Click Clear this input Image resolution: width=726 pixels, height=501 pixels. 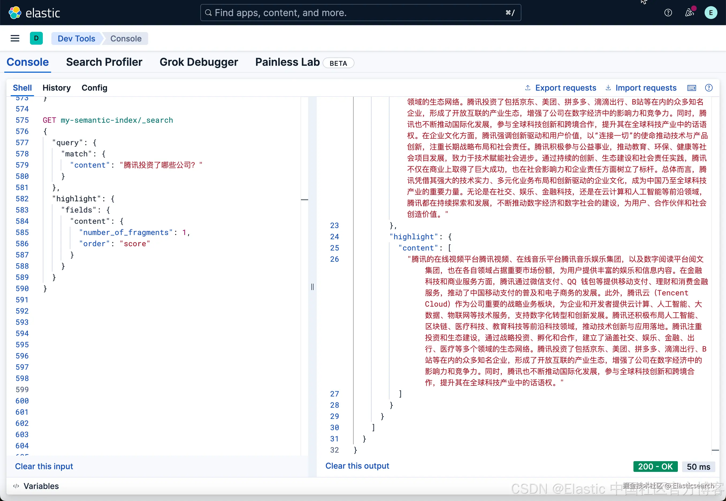click(44, 466)
